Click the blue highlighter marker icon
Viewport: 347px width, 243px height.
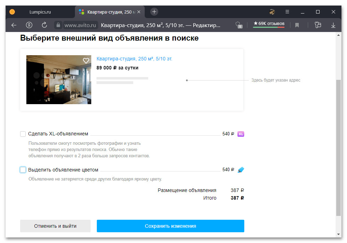(241, 170)
